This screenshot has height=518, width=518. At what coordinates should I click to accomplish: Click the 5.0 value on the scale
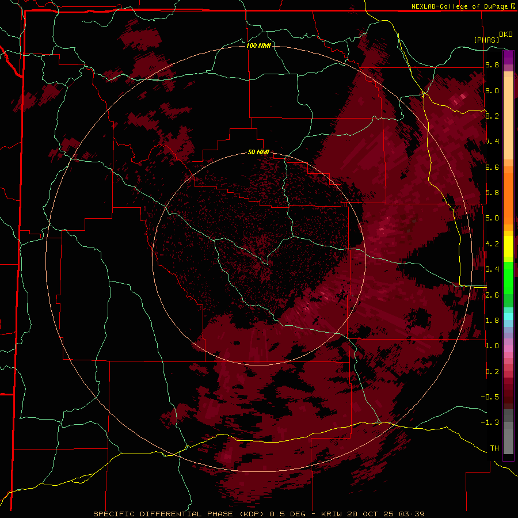(x=492, y=218)
